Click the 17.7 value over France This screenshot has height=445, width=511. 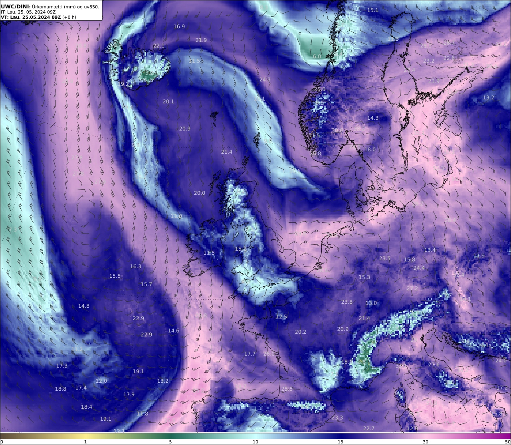point(250,354)
